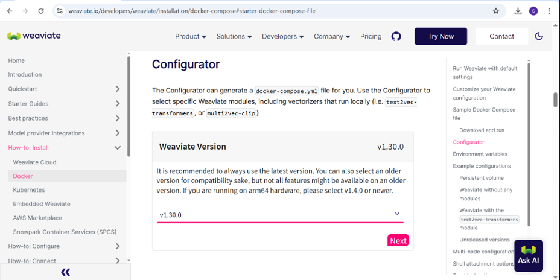Click the Weaviate logo

(x=34, y=36)
